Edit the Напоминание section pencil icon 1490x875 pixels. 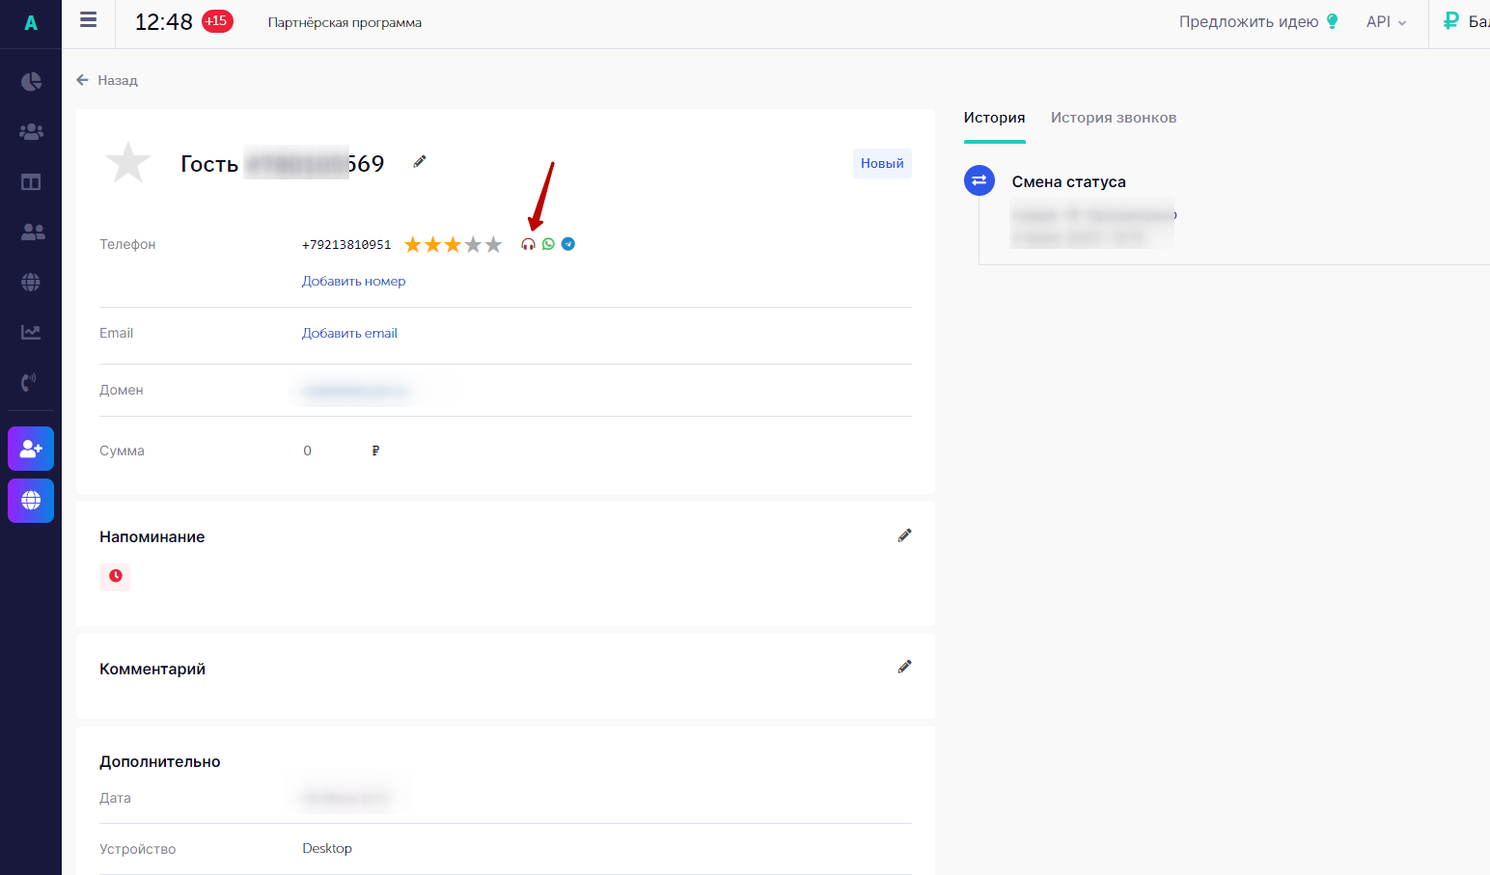(904, 535)
